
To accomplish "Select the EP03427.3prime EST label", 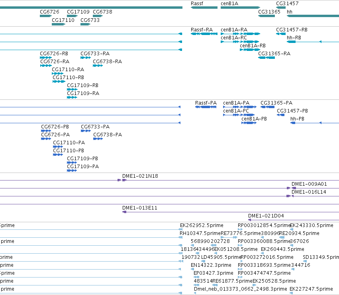I will tap(214, 273).
